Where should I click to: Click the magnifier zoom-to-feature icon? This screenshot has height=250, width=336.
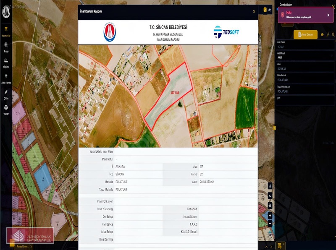point(333,34)
